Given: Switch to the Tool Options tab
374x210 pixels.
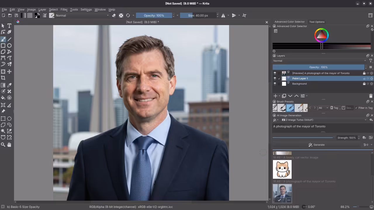Looking at the screenshot, I should tap(317, 22).
